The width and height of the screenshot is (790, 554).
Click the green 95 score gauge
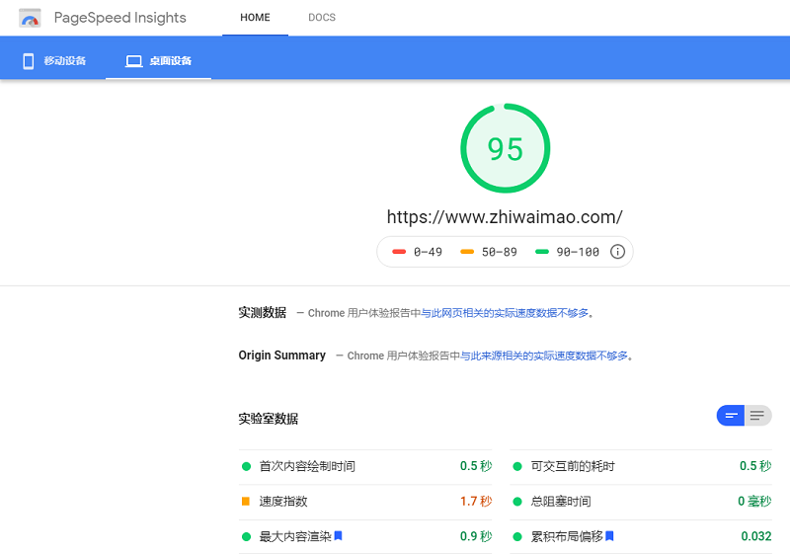click(x=506, y=148)
